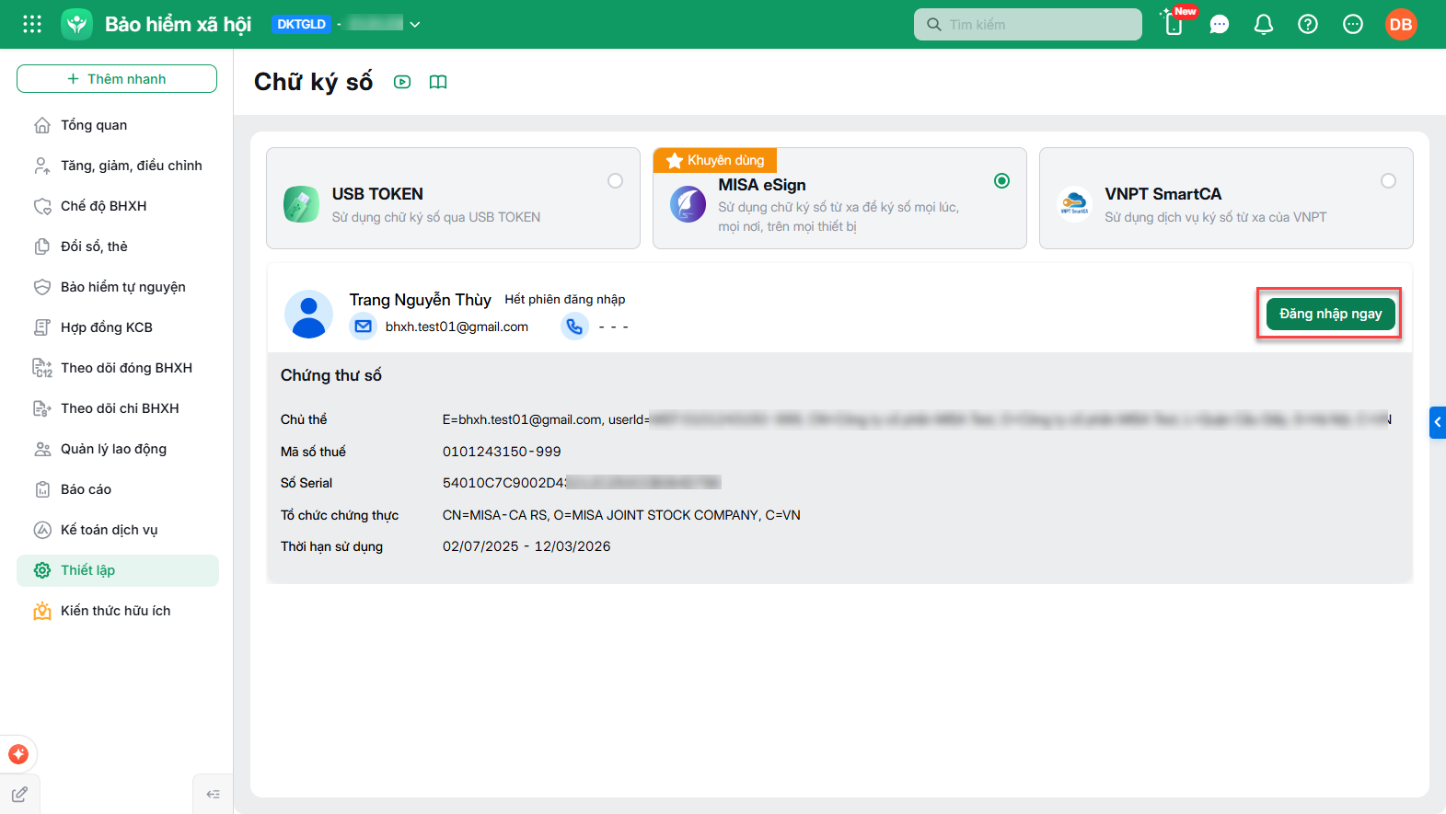Click the MISA eSign logo icon
This screenshot has width=1446, height=814.
pos(688,204)
